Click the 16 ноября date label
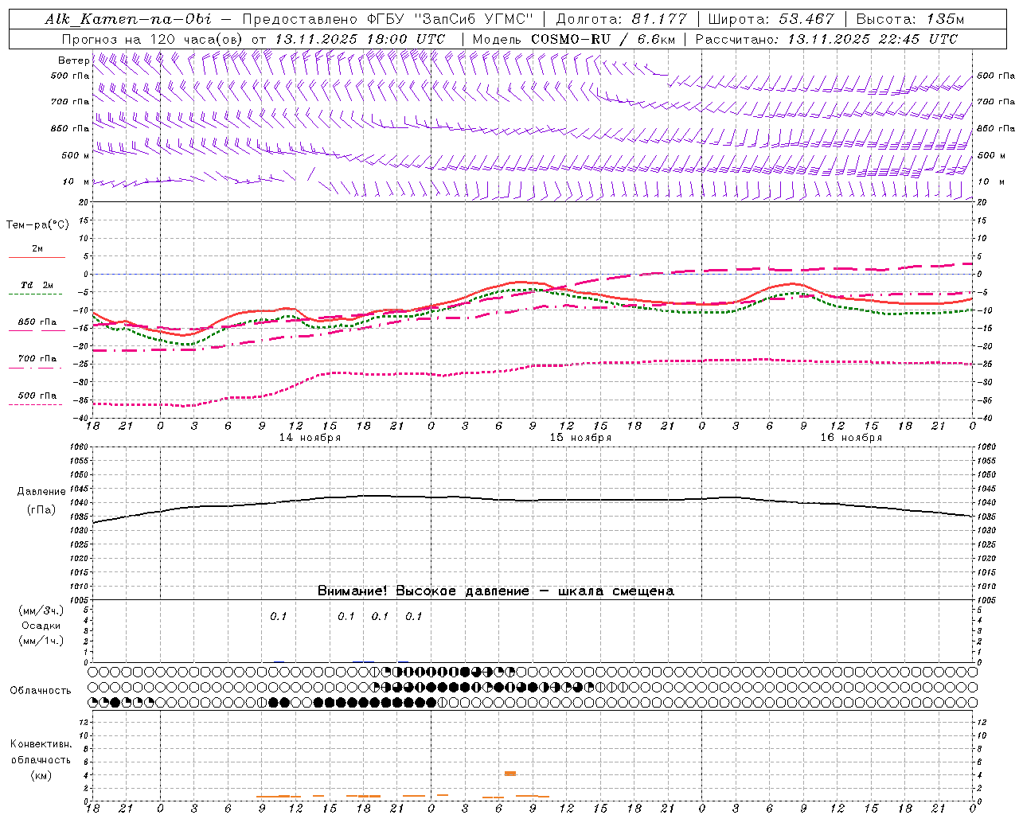Viewport: 1019px width, 815px height. click(851, 438)
